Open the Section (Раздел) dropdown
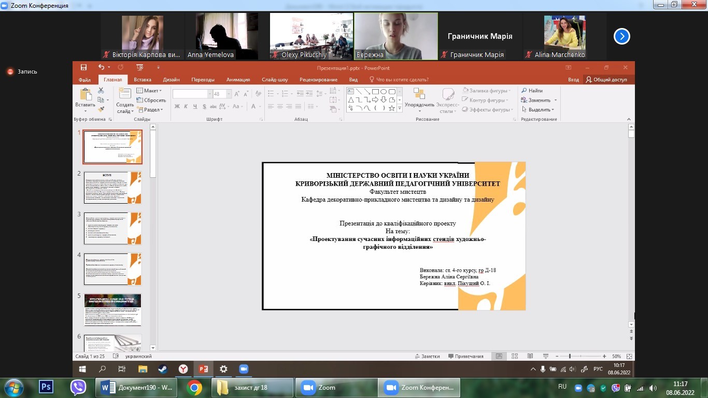Viewport: 708px width, 398px height. click(x=150, y=109)
